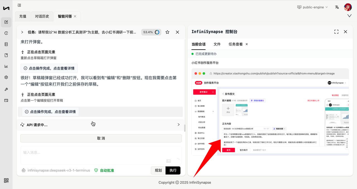Screen dimensions: 357x189
Task: Open the settings gear icon in sidebar
Action: click(x=6, y=77)
